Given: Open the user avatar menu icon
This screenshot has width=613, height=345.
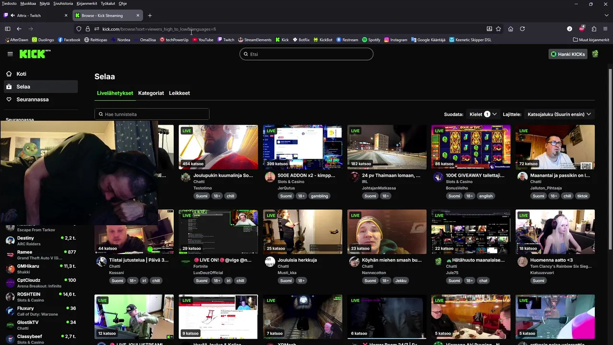Looking at the screenshot, I should coord(595,54).
